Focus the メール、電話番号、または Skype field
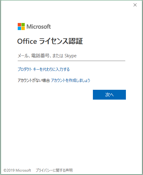This screenshot has height=175, width=143. point(71,56)
